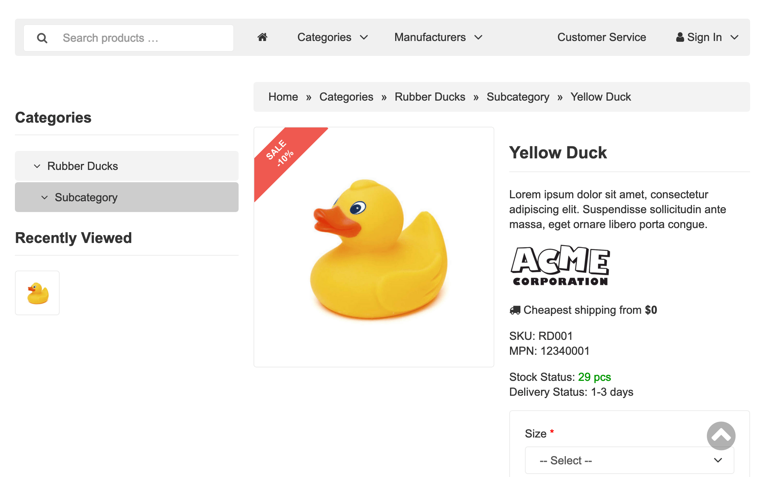Click the Cheapest shipping from $0 link

[590, 310]
